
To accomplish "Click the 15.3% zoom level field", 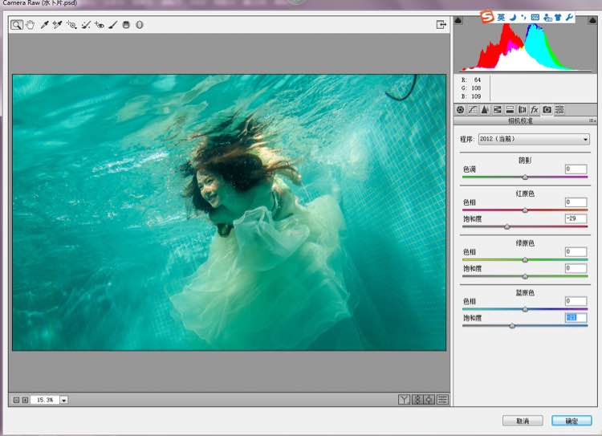I will coord(45,400).
